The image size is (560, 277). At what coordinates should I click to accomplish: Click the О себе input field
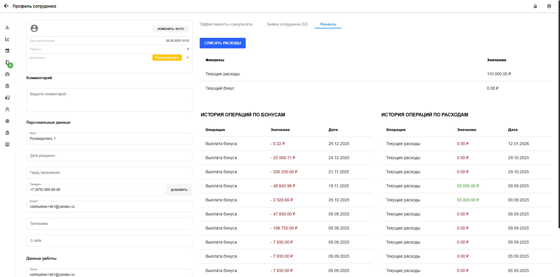[x=109, y=241]
